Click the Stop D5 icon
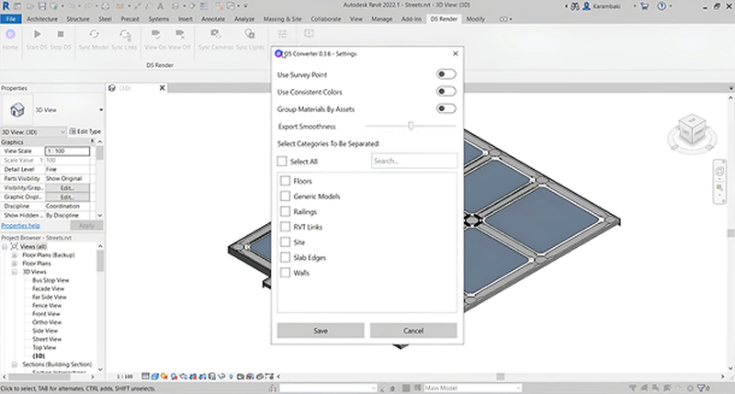This screenshot has width=735, height=394. (x=61, y=34)
